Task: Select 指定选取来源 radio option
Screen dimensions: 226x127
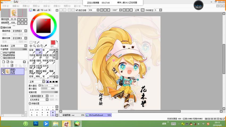Action: click(x=2, y=58)
